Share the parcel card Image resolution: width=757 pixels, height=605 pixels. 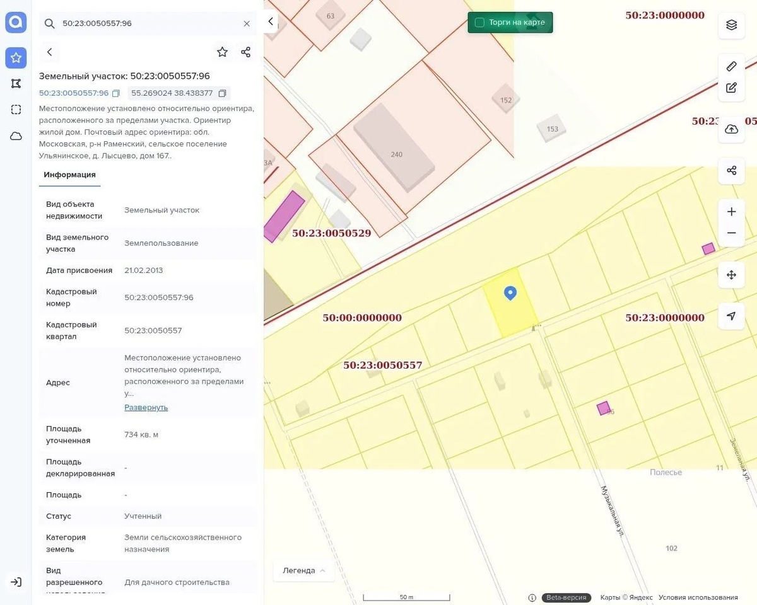pos(245,52)
